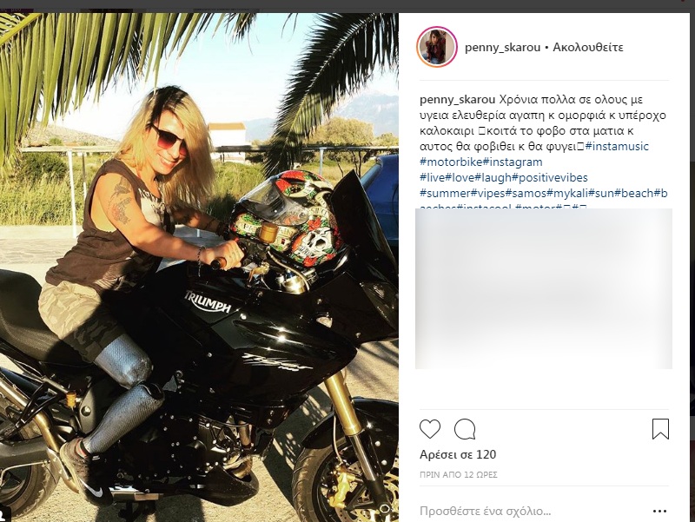Viewport: 695px width, 522px height.
Task: Open the #instamusic hashtag
Action: (x=617, y=146)
